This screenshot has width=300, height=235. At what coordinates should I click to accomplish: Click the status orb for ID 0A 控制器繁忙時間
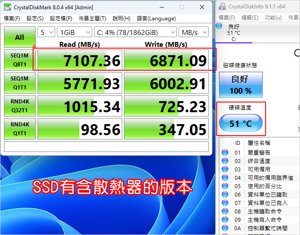pos(225,228)
